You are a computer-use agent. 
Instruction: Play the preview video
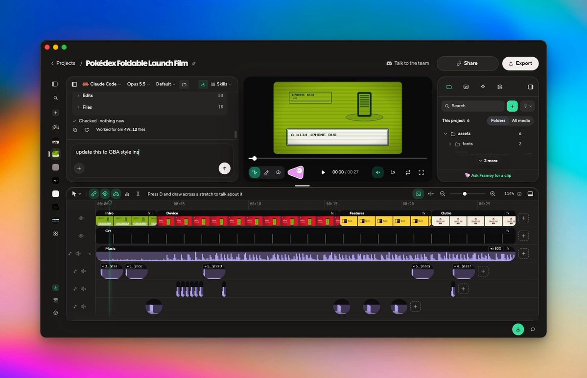(x=323, y=172)
